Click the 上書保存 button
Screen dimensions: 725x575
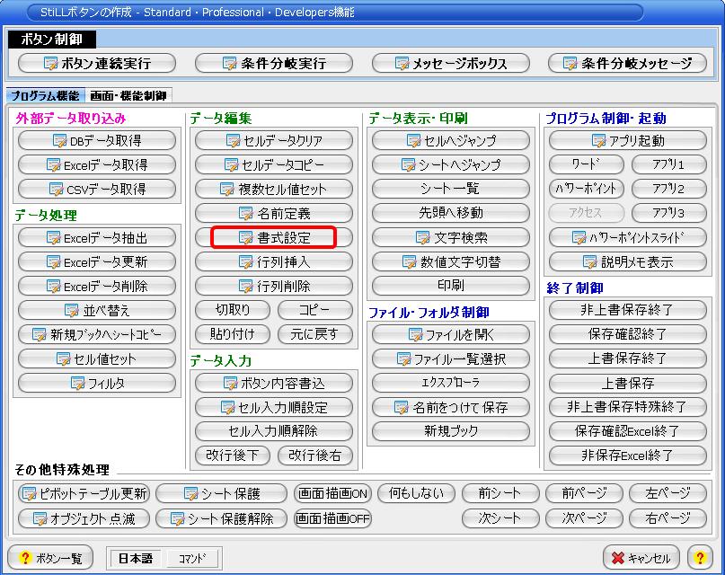pos(627,383)
